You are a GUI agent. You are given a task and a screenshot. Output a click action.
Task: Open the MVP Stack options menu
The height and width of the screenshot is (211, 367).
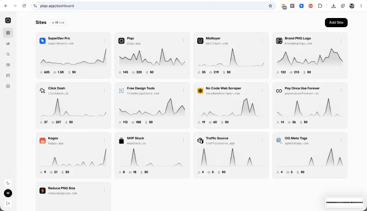pos(183,140)
